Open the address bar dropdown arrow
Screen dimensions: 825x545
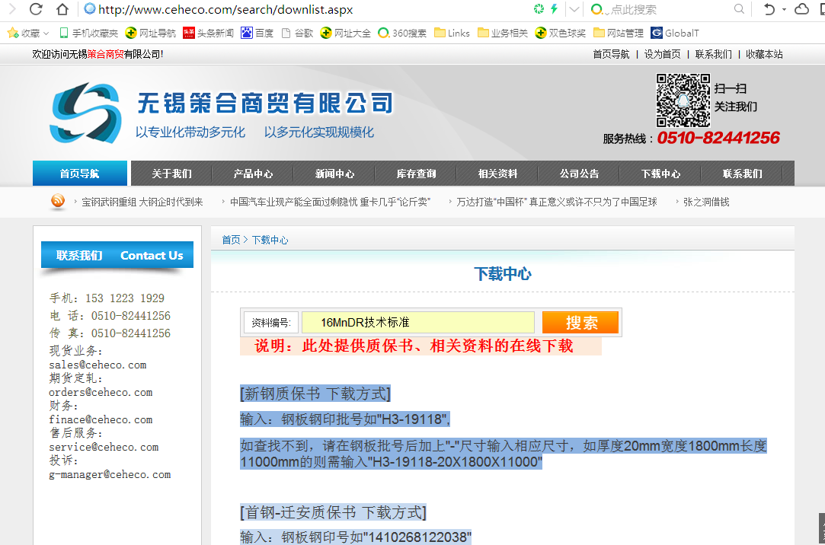pos(574,9)
